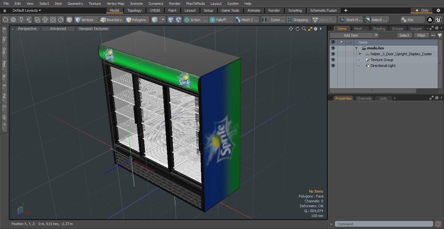444x229 pixels.
Task: Click the stacked rectangles toolbar icon
Action: (x=37, y=20)
